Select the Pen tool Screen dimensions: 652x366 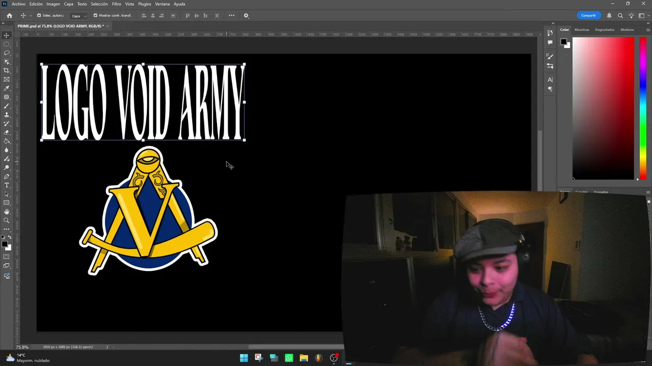(7, 176)
